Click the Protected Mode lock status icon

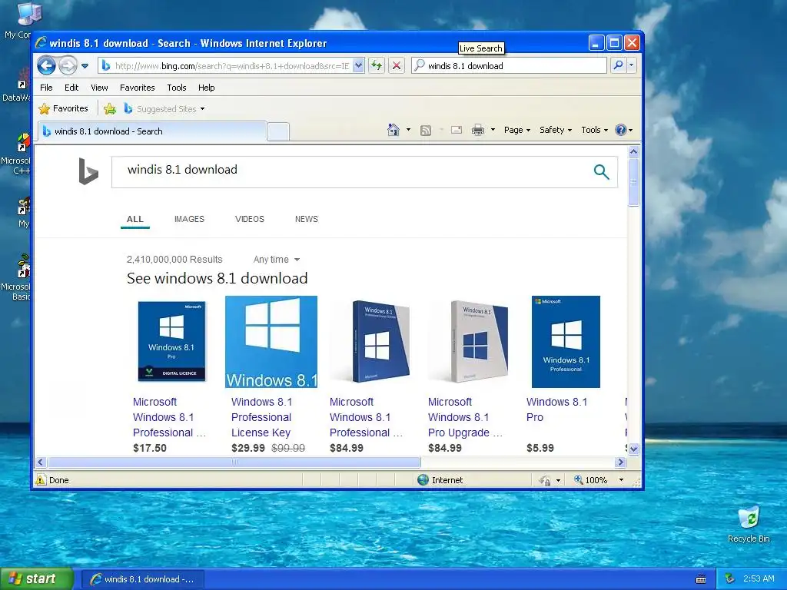pyautogui.click(x=545, y=480)
